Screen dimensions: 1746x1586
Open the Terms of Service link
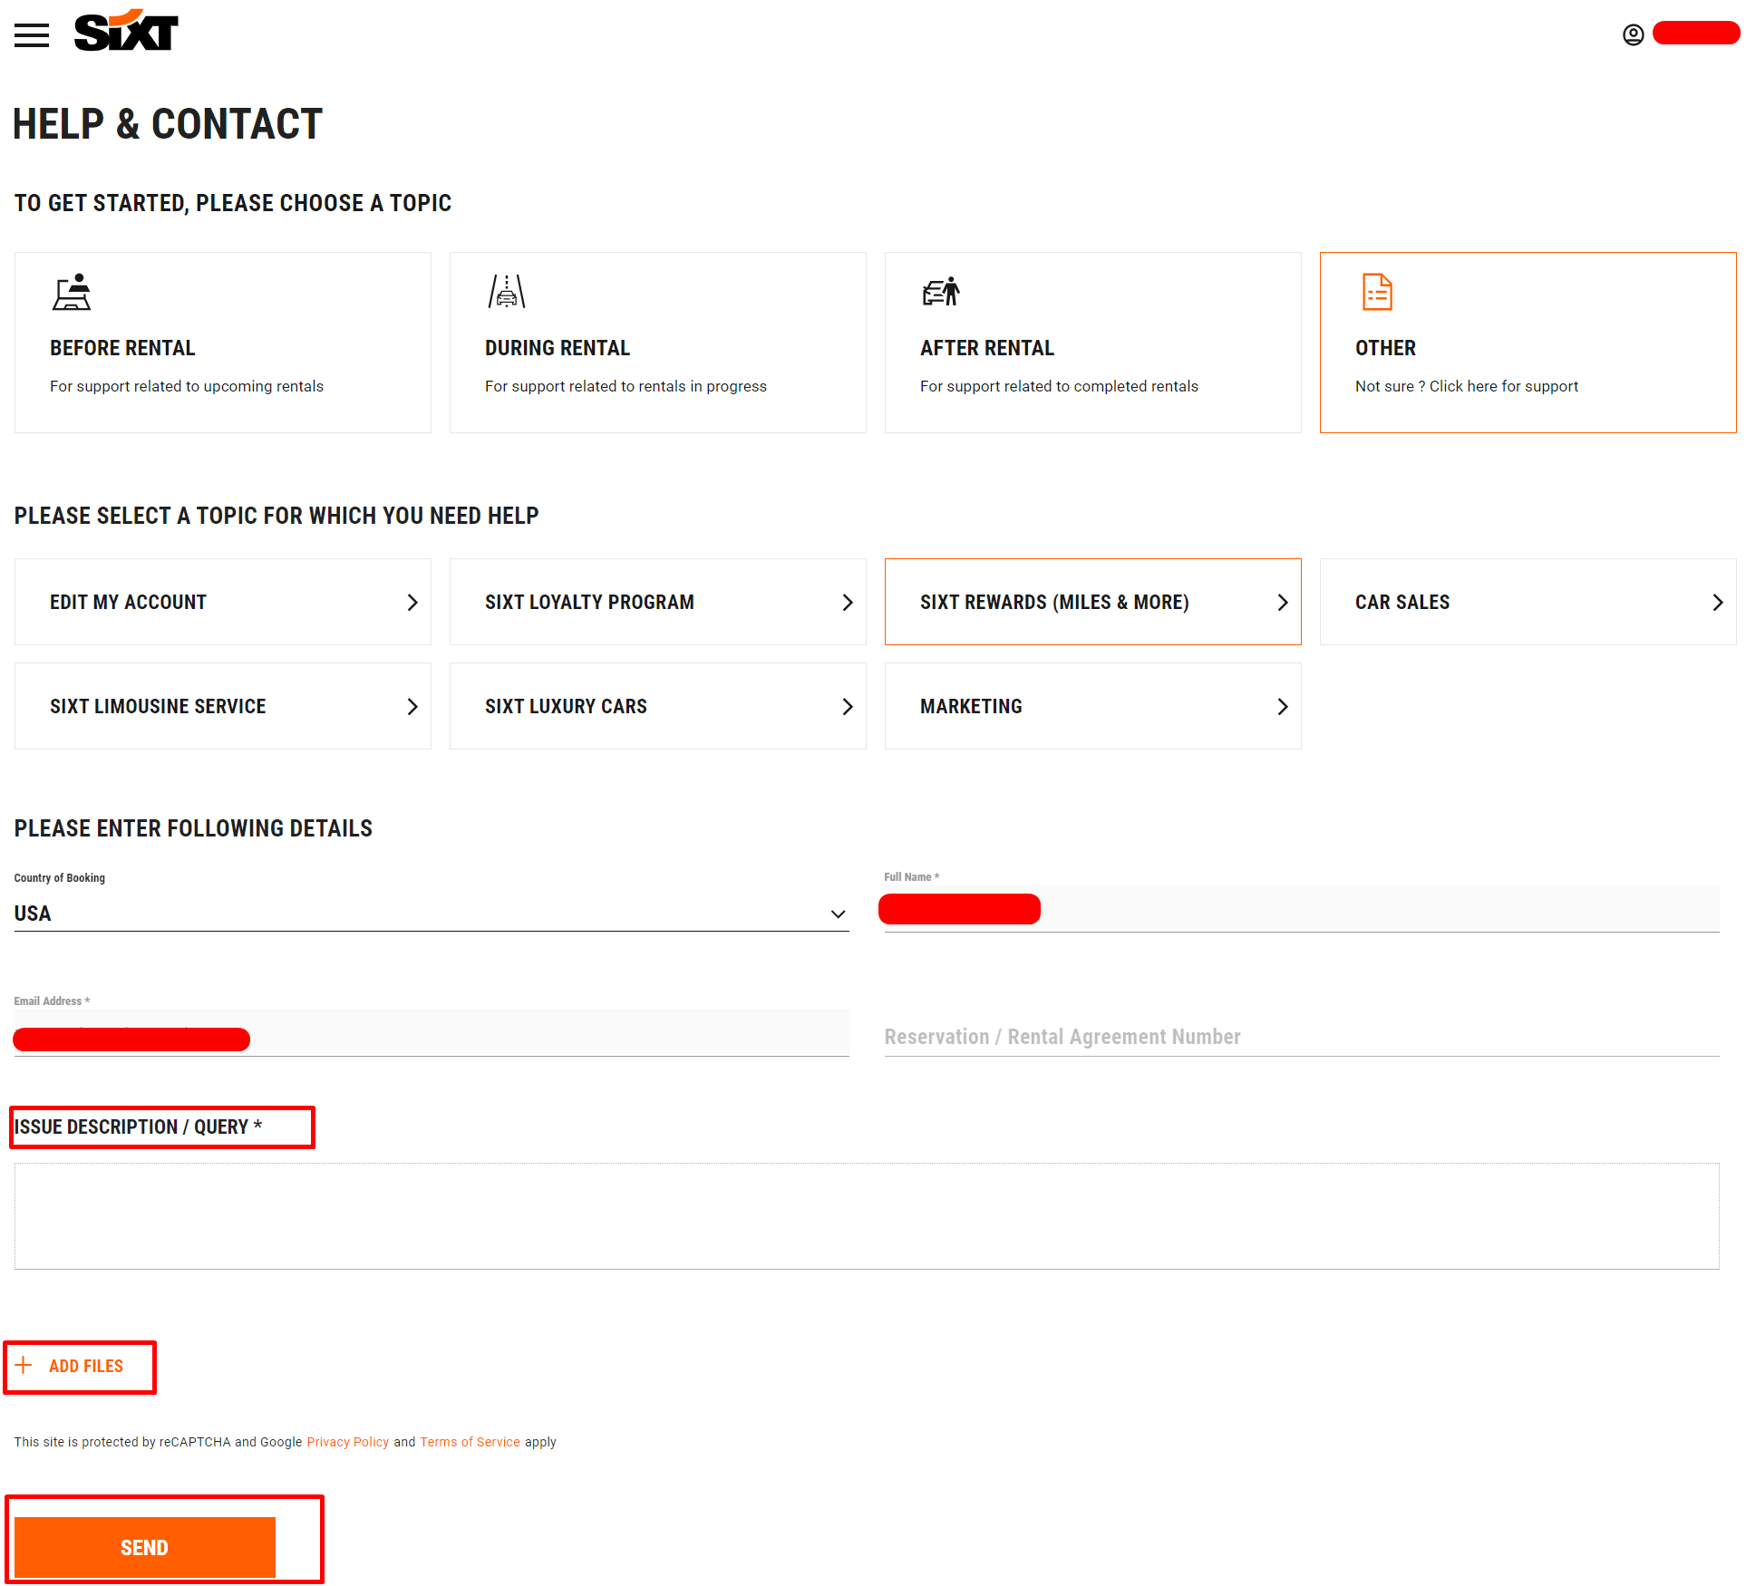(470, 1442)
